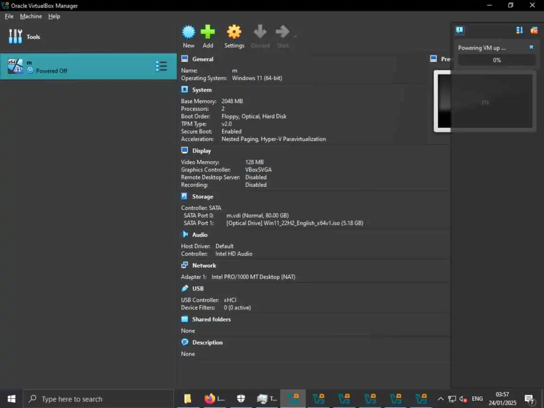Click the Audio section speaker icon

(x=185, y=234)
